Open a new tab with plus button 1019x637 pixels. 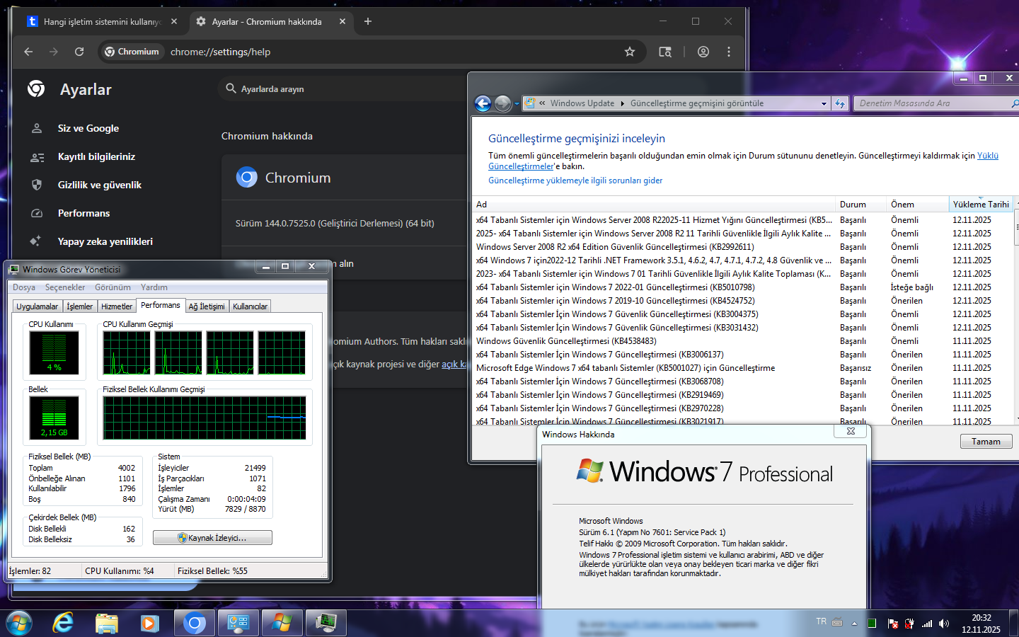pyautogui.click(x=368, y=21)
